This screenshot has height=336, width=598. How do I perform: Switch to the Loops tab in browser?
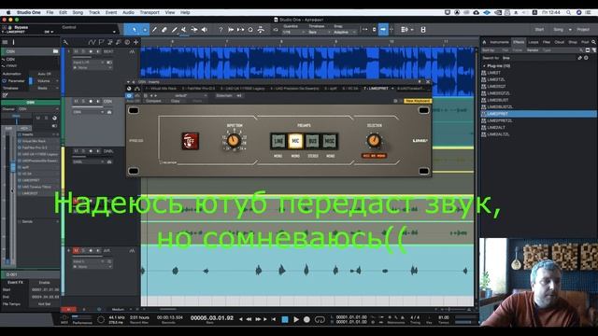(x=534, y=42)
